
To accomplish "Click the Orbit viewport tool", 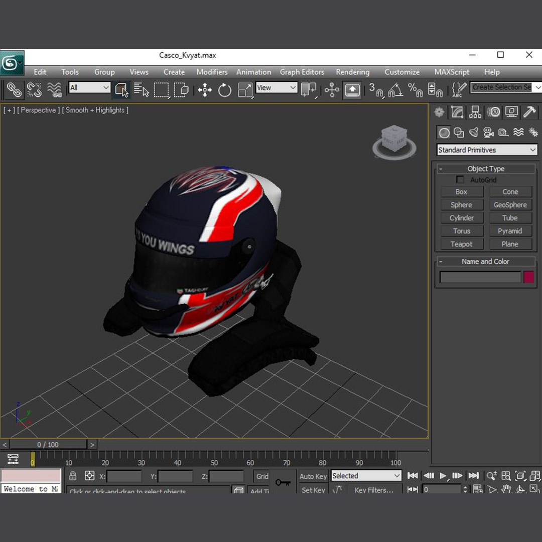I will click(x=520, y=489).
